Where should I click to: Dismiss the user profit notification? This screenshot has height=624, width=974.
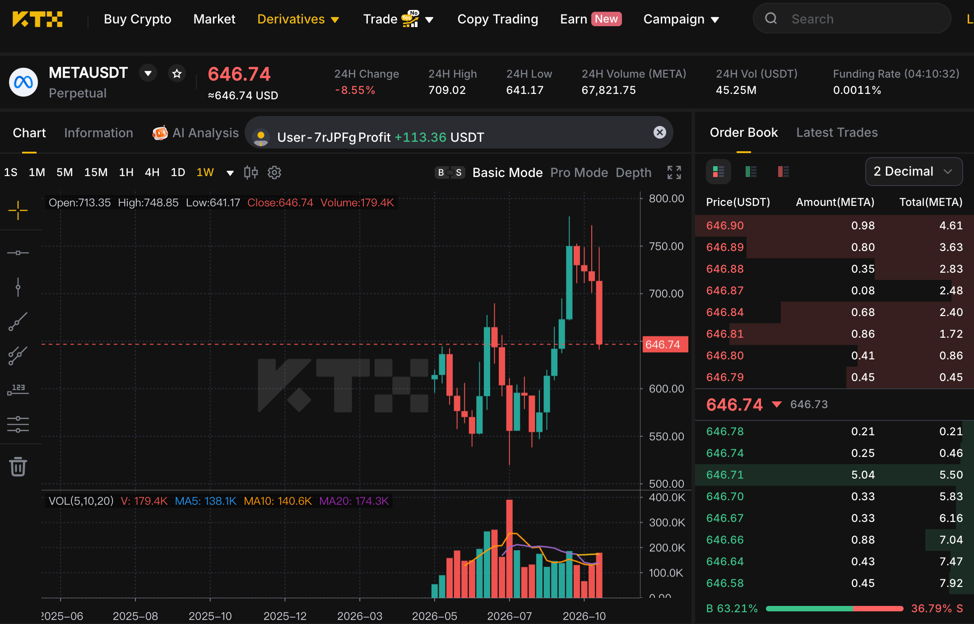pos(660,132)
